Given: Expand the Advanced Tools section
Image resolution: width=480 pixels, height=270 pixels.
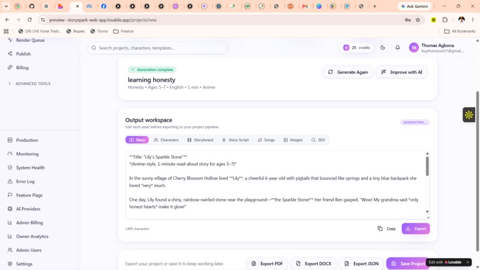Looking at the screenshot, I should [x=29, y=83].
